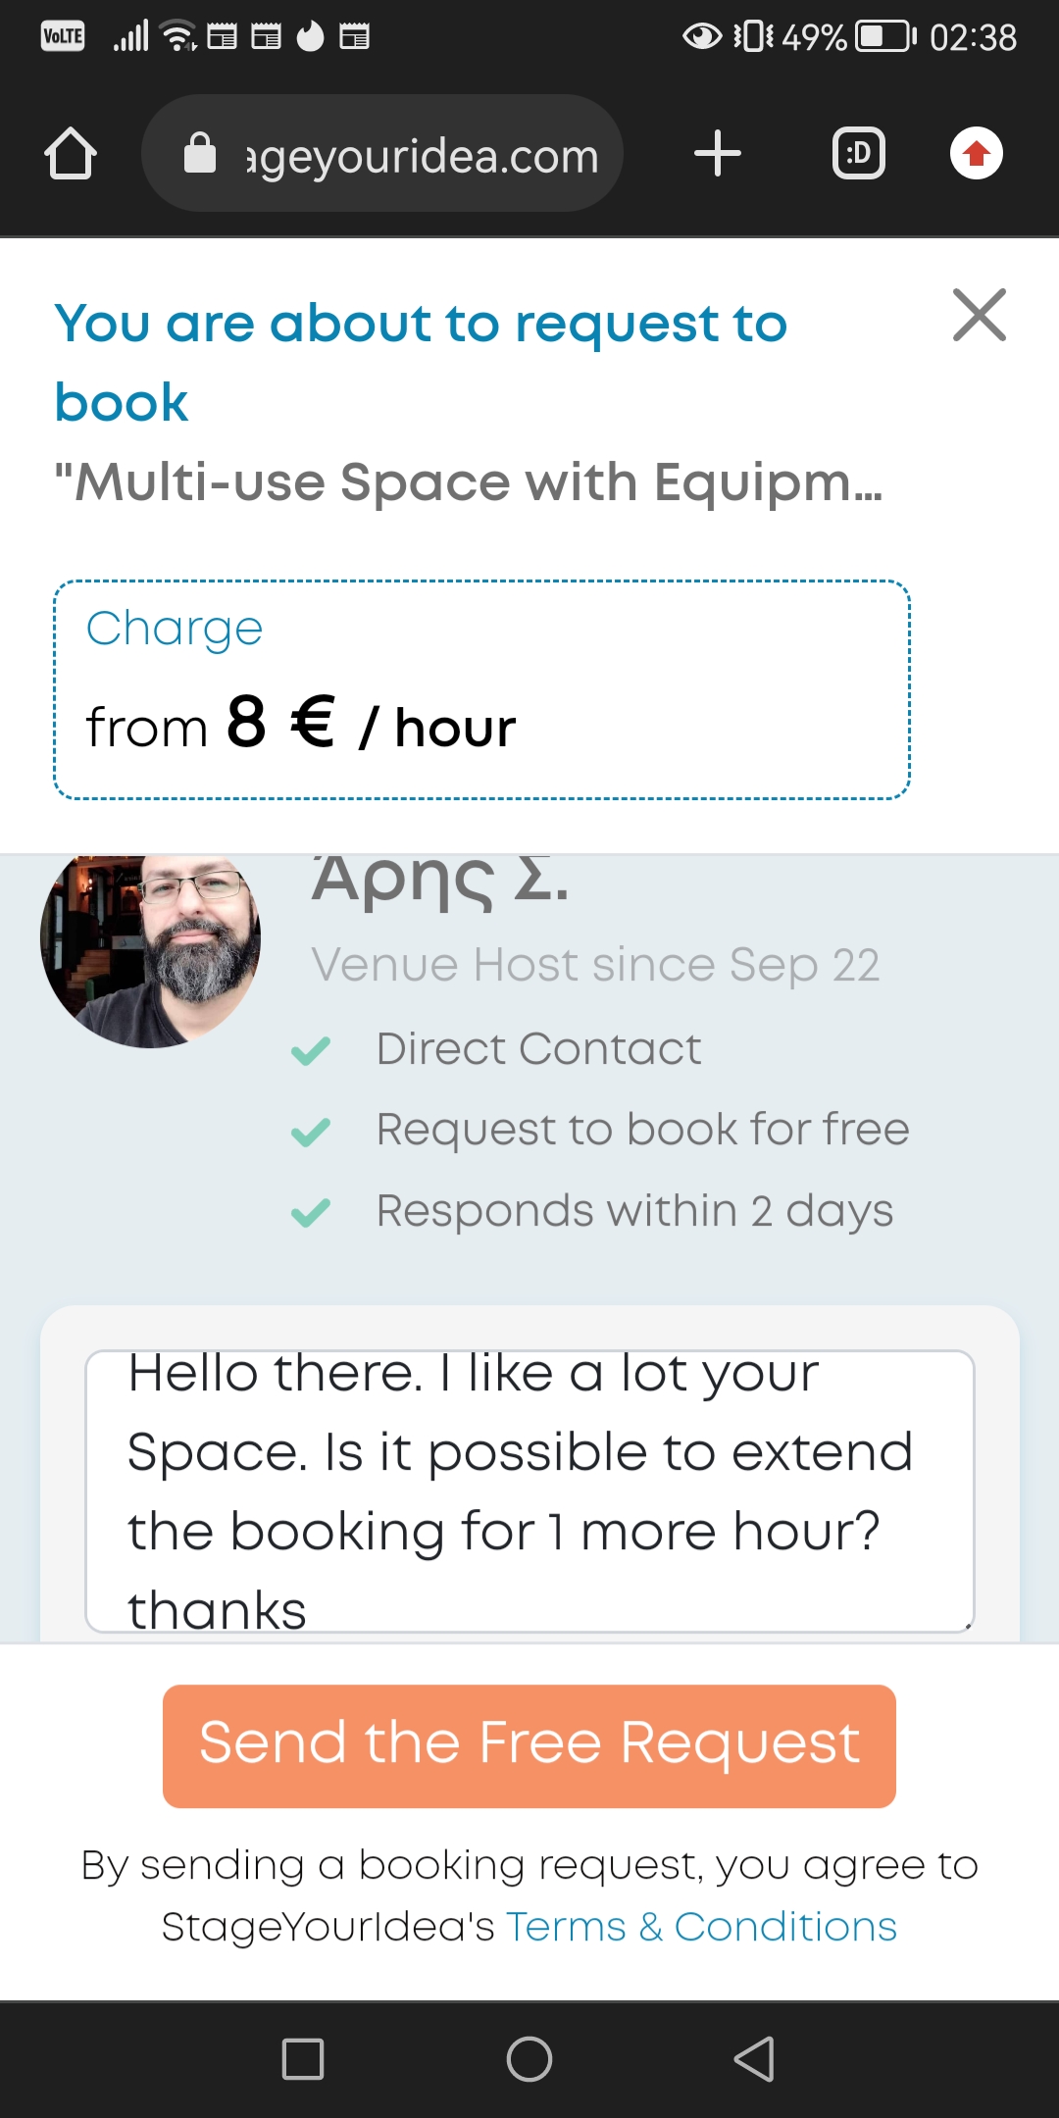Tap the Responds within 2 days checkmark
Screen dimensions: 1059x2118
click(x=311, y=1213)
